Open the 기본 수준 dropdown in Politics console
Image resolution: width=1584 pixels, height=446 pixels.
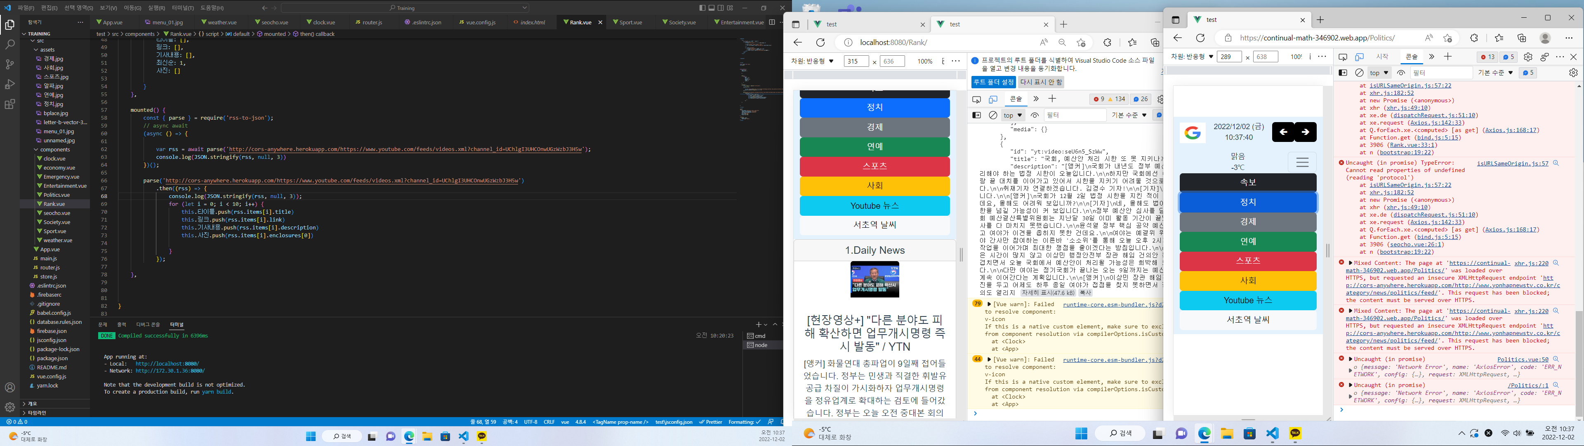point(1495,73)
